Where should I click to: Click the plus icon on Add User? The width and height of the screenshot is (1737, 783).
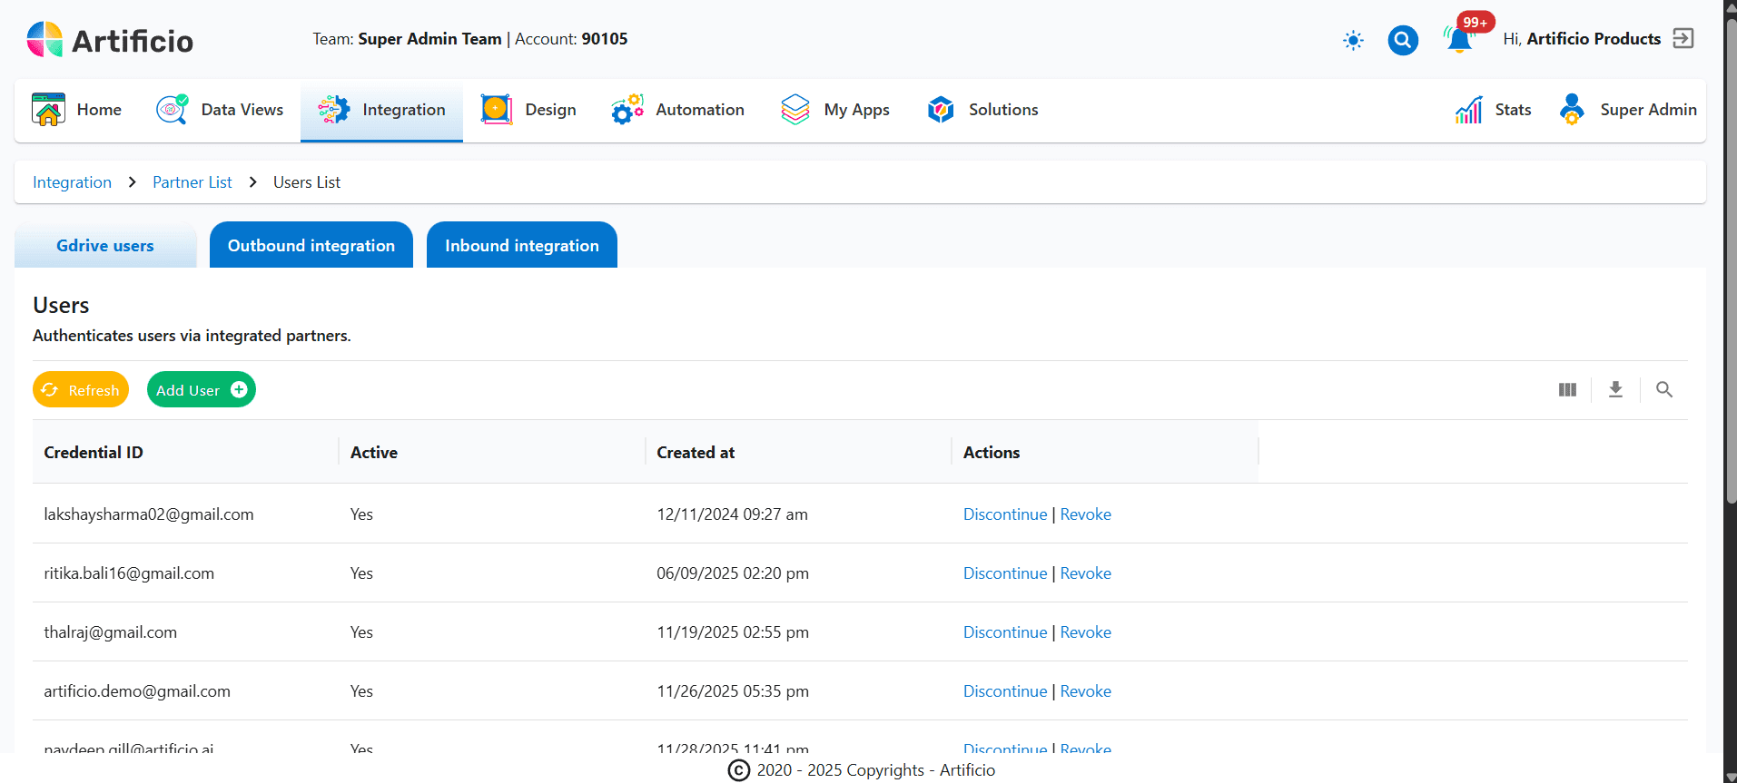click(239, 389)
